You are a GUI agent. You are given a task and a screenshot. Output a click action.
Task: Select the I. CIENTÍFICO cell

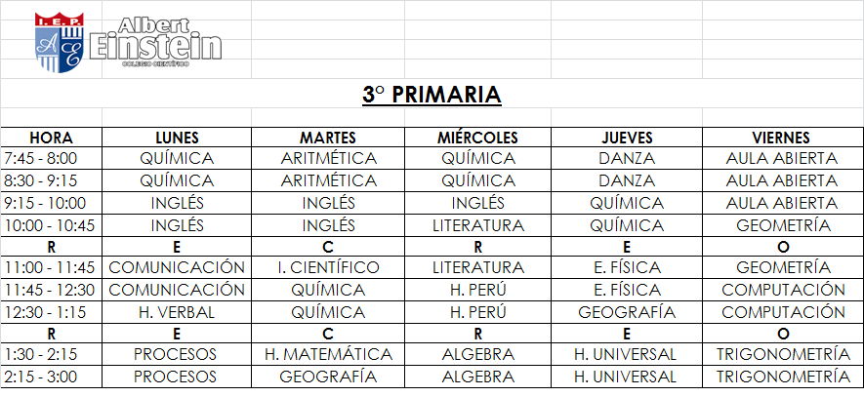tap(328, 267)
